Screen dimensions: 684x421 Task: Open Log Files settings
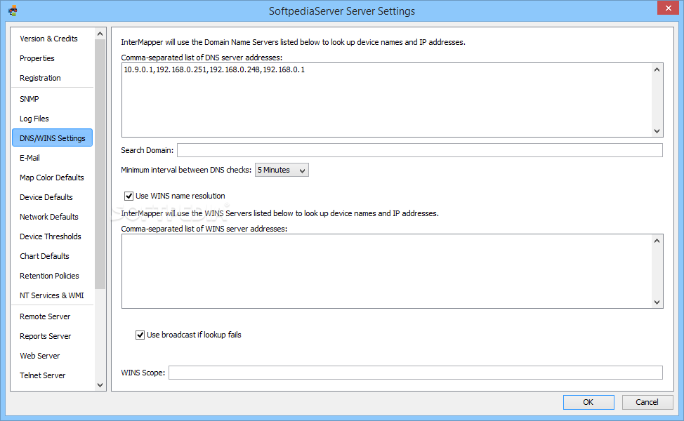coord(34,119)
